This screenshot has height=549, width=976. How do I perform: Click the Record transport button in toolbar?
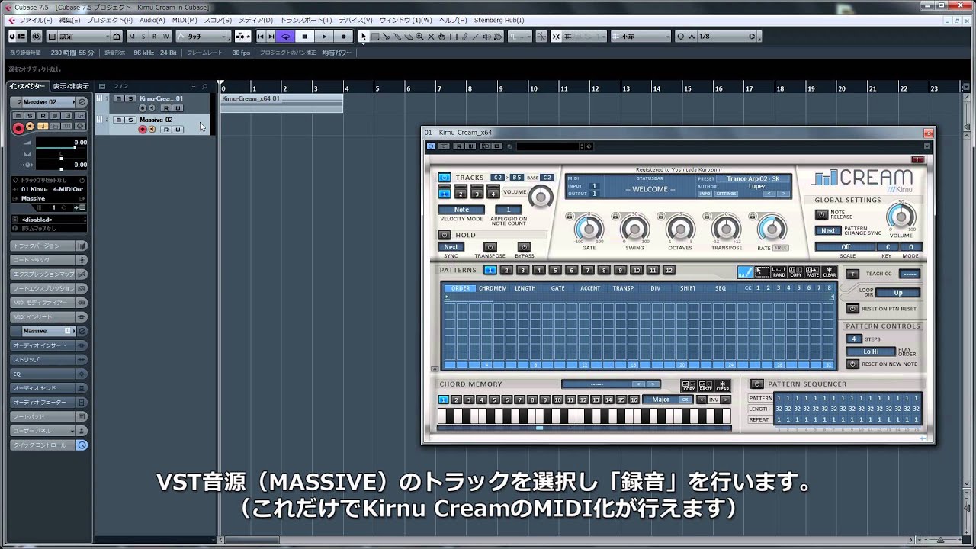[343, 37]
